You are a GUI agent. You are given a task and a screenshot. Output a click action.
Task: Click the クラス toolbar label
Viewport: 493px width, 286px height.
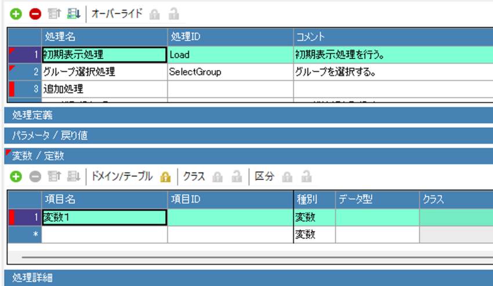(x=194, y=177)
